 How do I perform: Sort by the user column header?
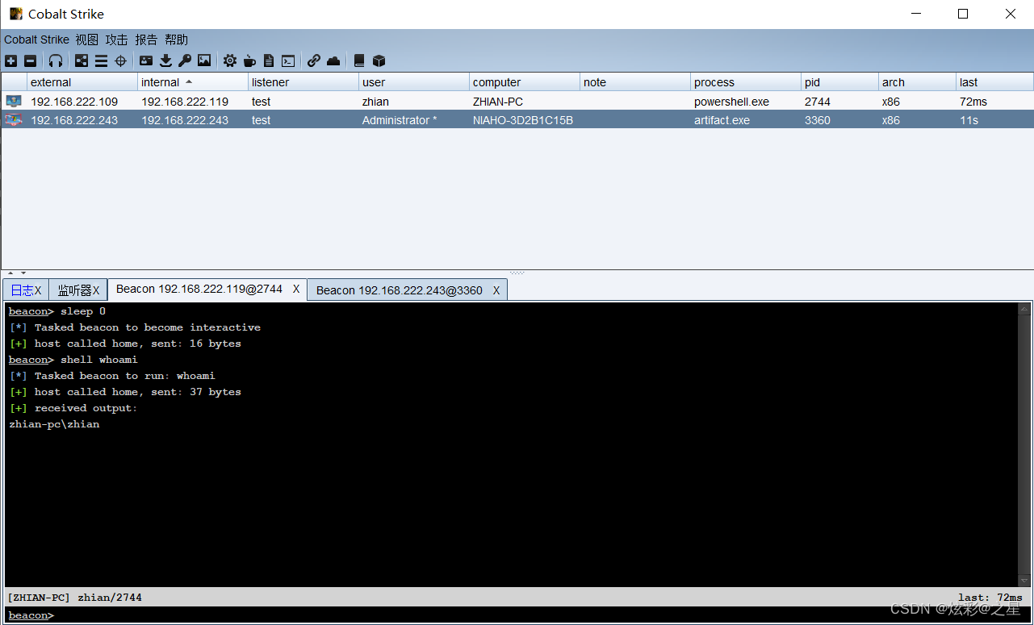(414, 82)
